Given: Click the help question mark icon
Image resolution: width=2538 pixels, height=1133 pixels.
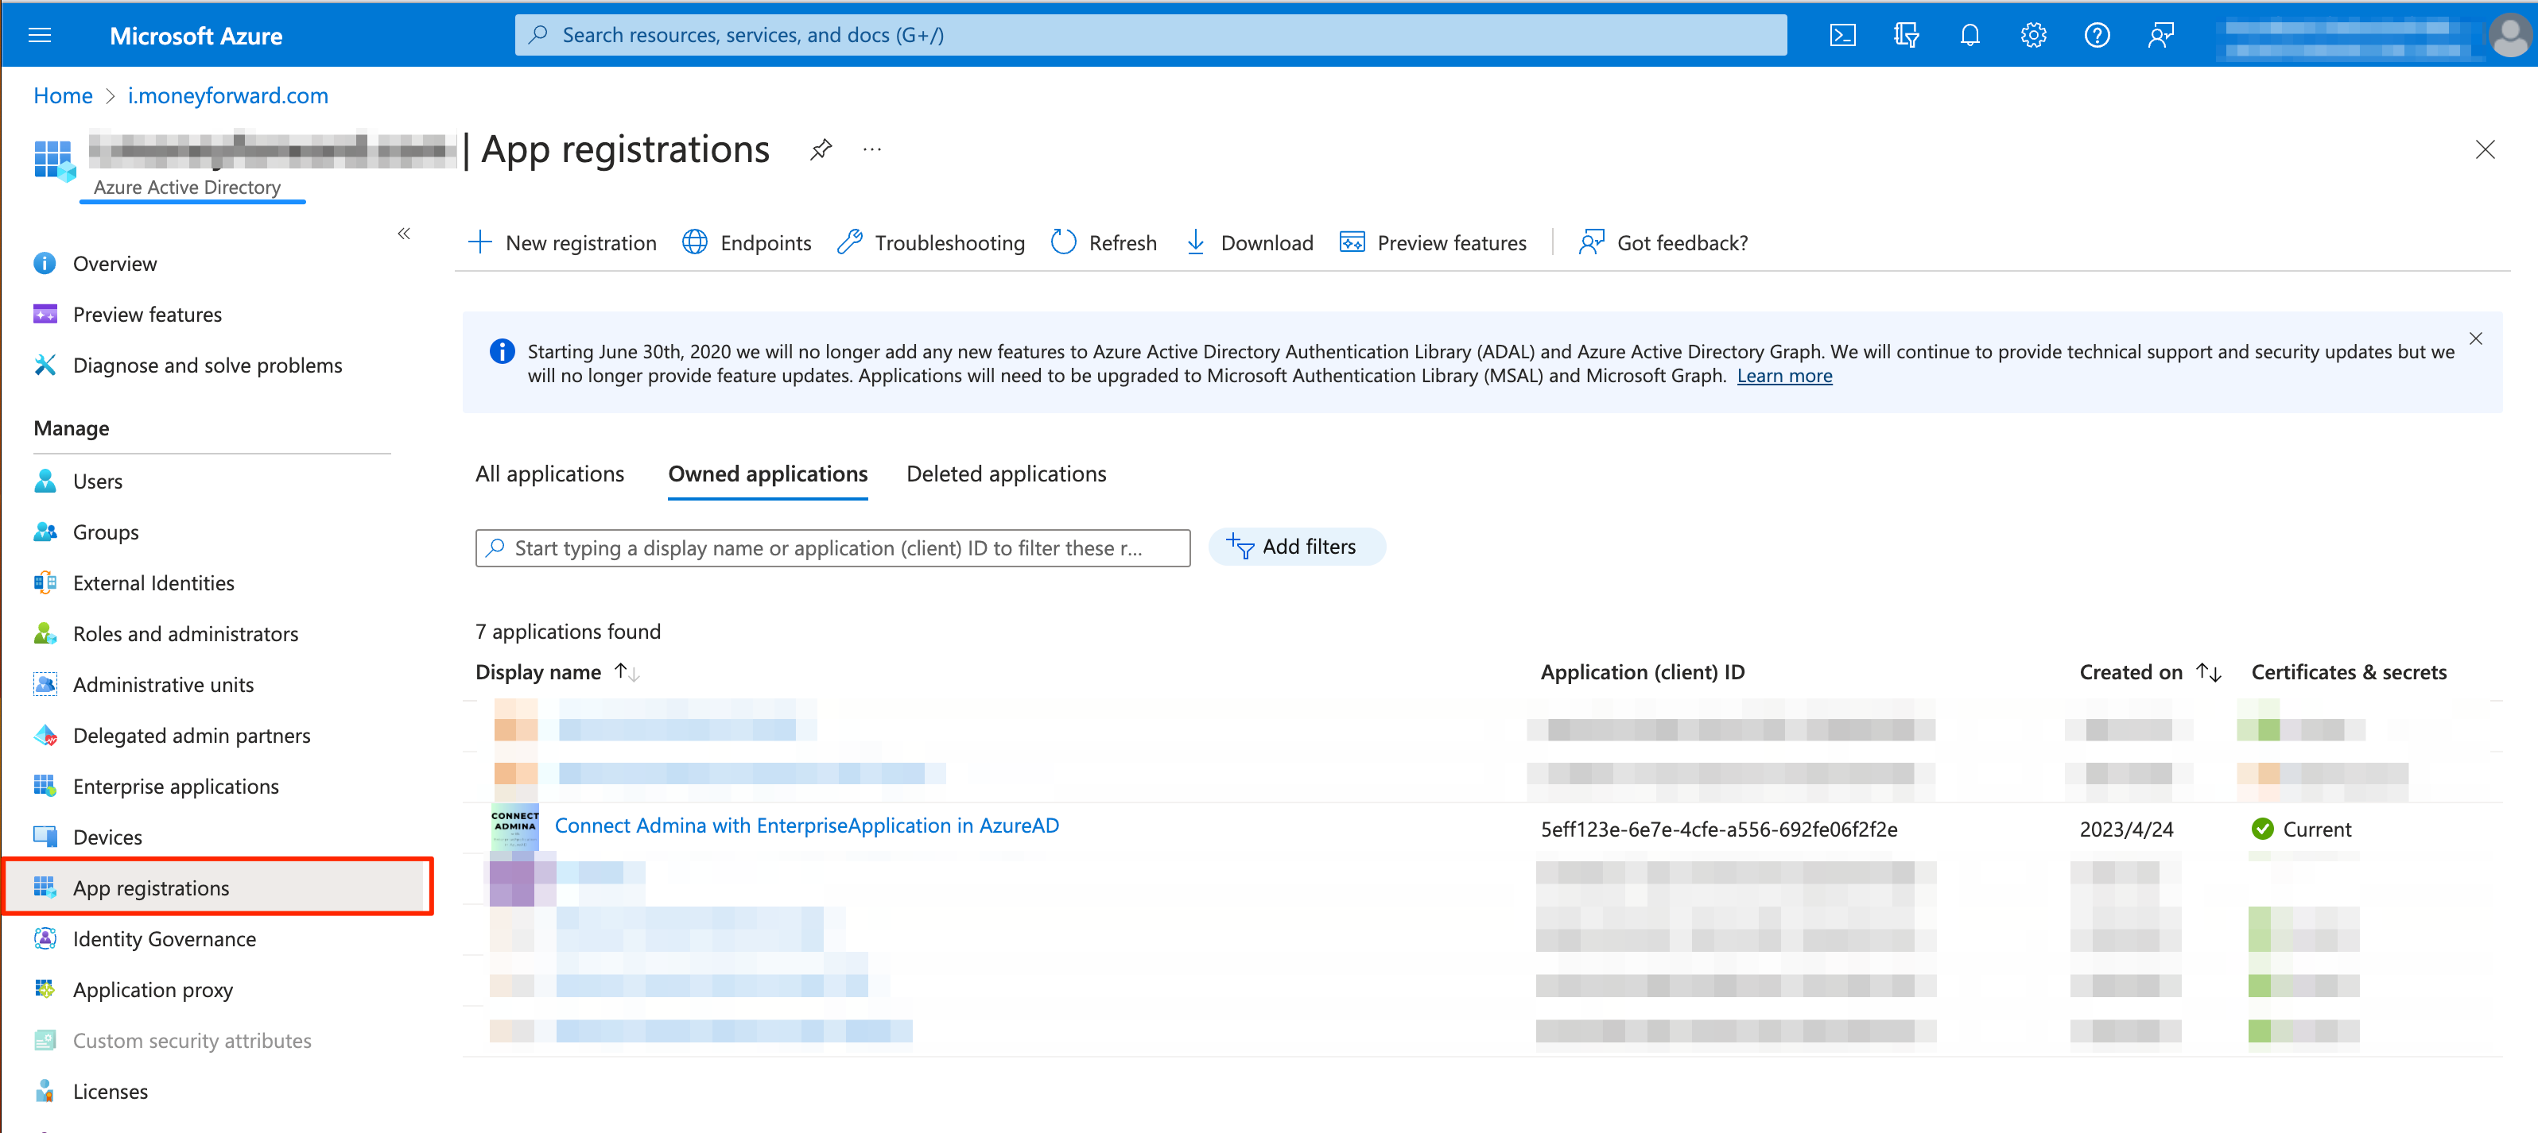Looking at the screenshot, I should click(2097, 36).
